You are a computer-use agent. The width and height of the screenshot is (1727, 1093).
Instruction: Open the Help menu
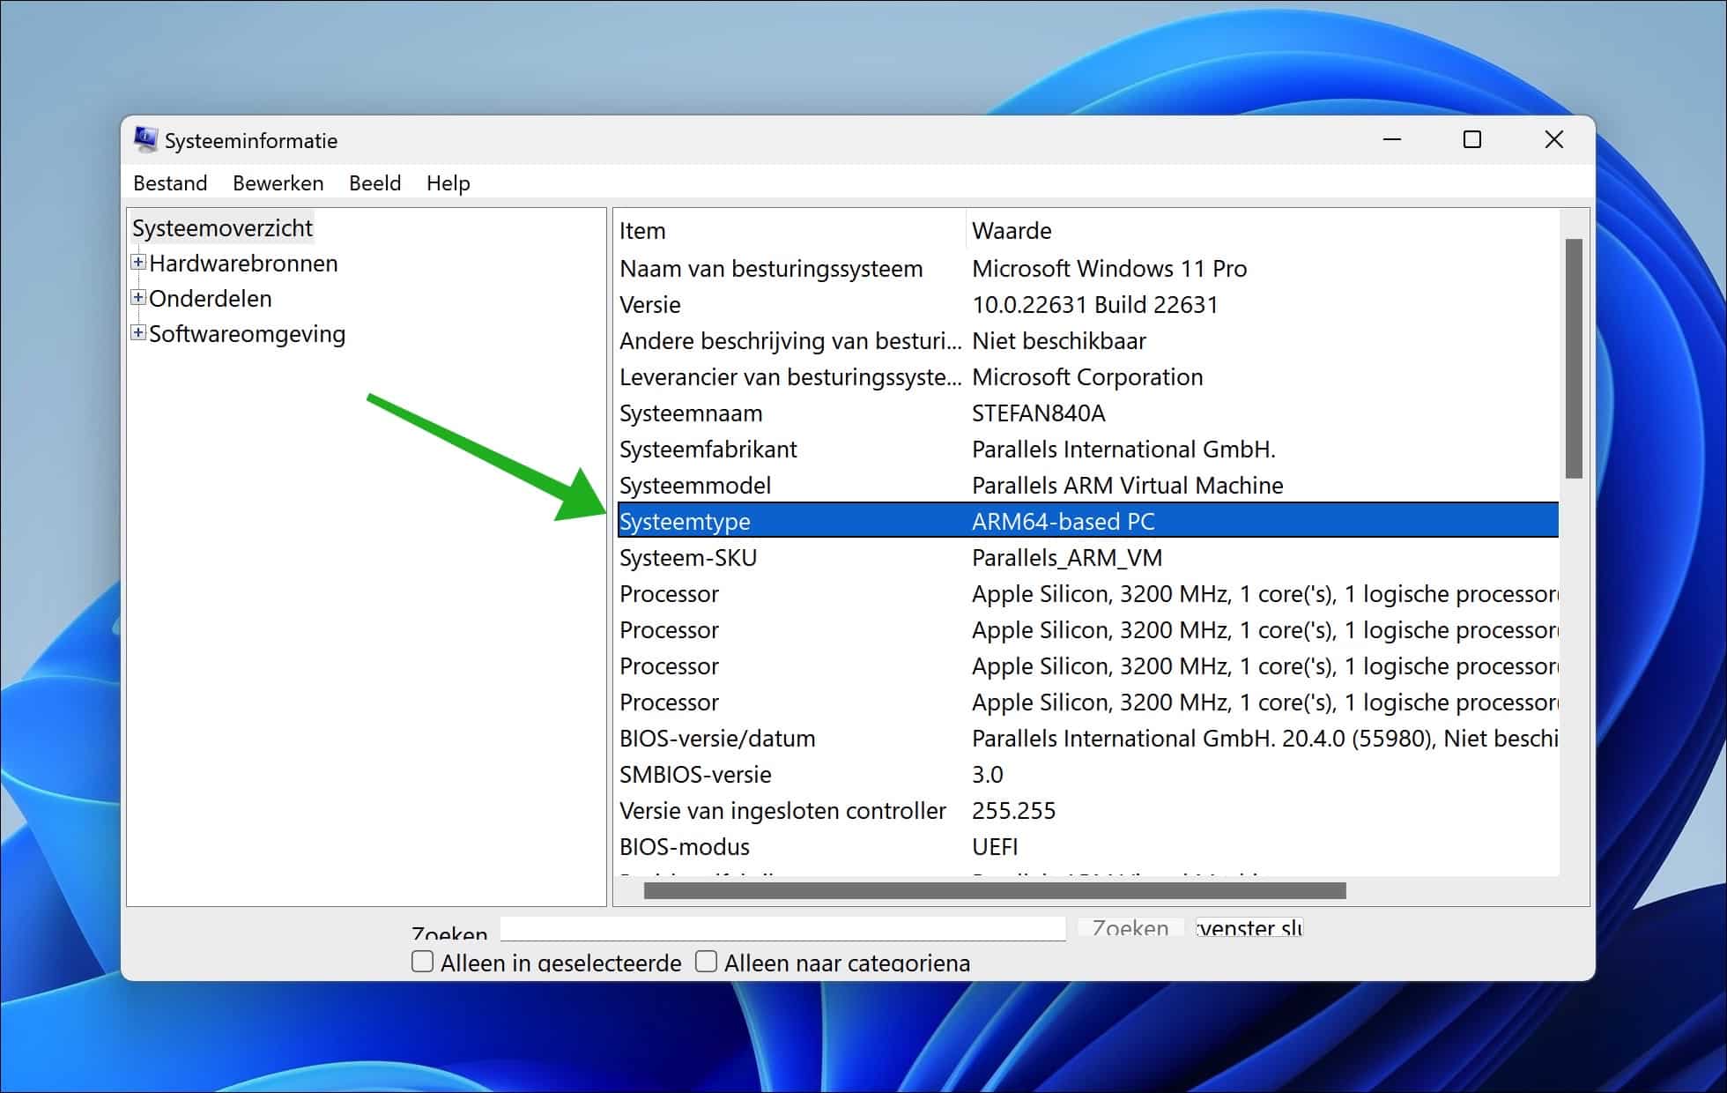click(447, 183)
